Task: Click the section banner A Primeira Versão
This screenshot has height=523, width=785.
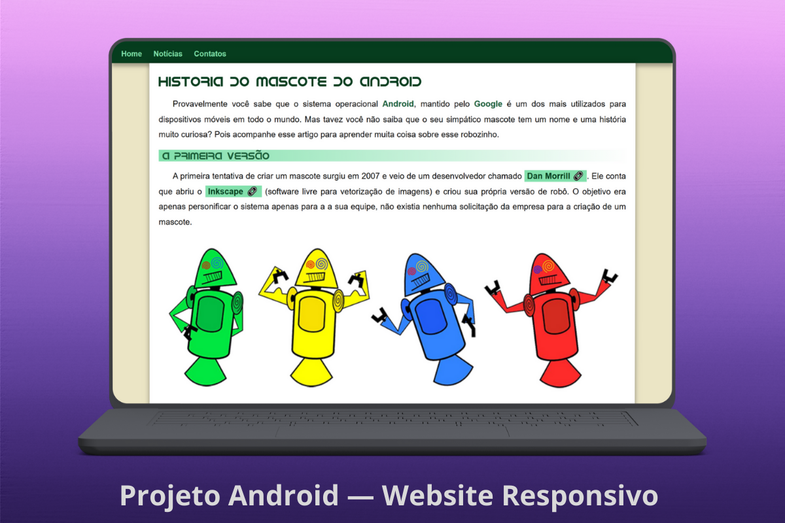Action: coord(216,156)
